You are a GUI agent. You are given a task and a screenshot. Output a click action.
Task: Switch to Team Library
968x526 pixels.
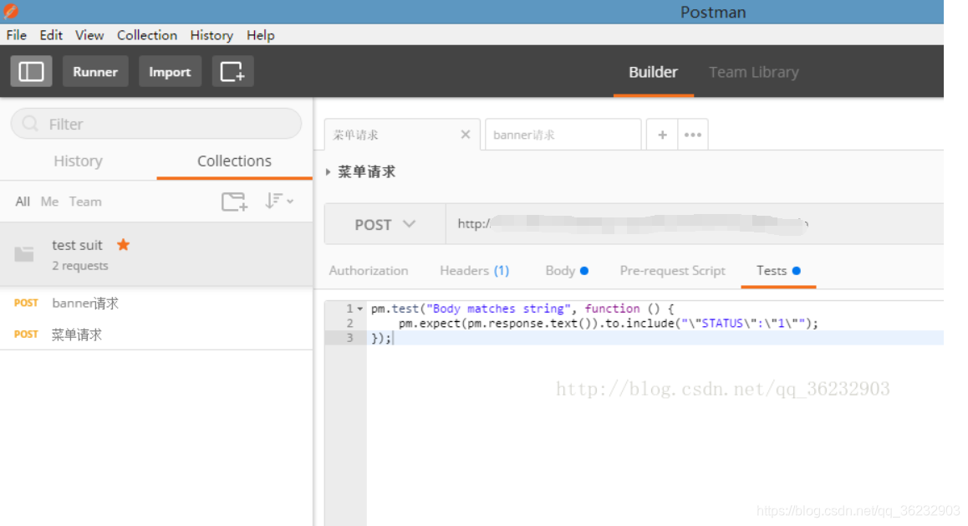tap(754, 72)
